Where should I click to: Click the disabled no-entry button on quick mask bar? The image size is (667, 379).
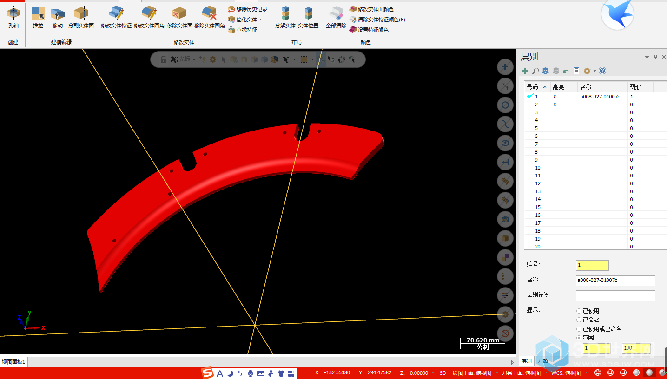point(505,333)
